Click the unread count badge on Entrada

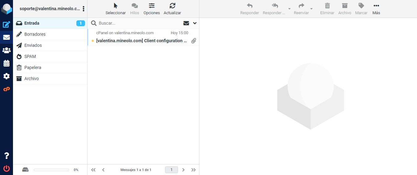click(x=81, y=23)
